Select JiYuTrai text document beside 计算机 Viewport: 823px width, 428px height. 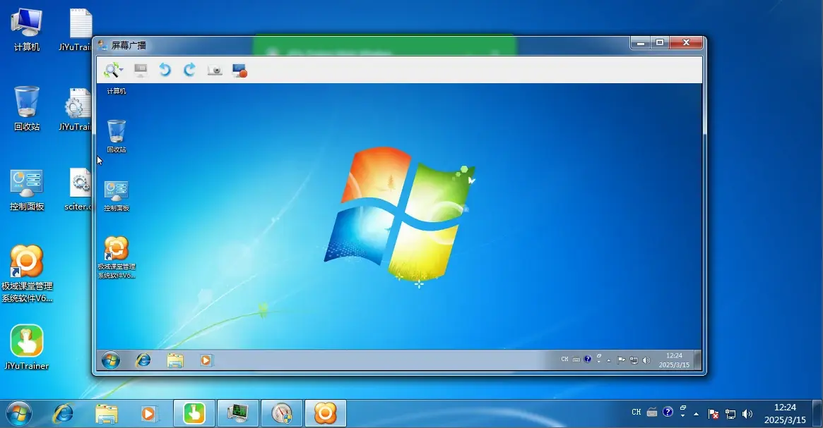click(x=76, y=30)
